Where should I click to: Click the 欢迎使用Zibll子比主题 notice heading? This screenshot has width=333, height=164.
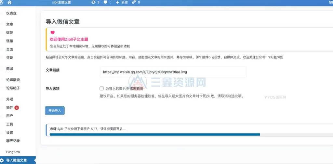[x=69, y=39]
